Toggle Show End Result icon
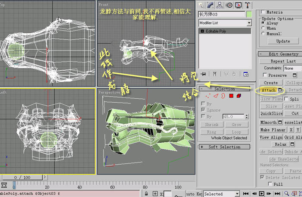302x197 pixels. pos(215,74)
